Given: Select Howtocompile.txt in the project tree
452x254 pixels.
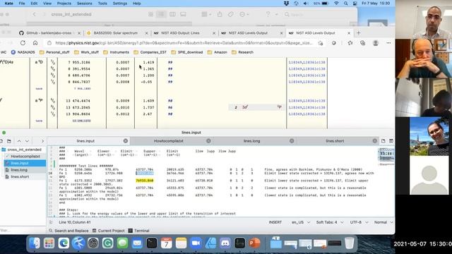Looking at the screenshot, I should click(x=25, y=157).
